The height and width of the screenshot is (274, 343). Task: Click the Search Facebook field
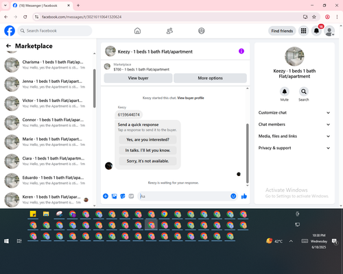(x=55, y=31)
